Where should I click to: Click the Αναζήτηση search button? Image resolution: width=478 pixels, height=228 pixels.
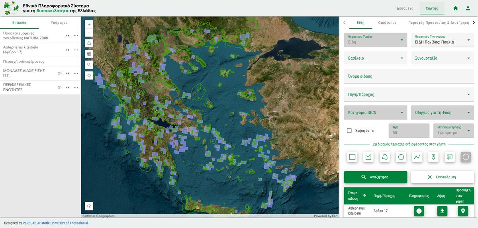[x=375, y=177]
